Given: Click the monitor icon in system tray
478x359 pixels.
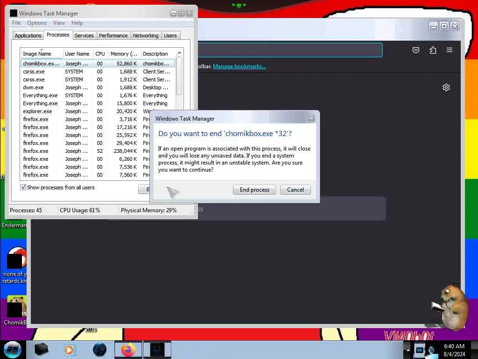Looking at the screenshot, I should point(420,350).
